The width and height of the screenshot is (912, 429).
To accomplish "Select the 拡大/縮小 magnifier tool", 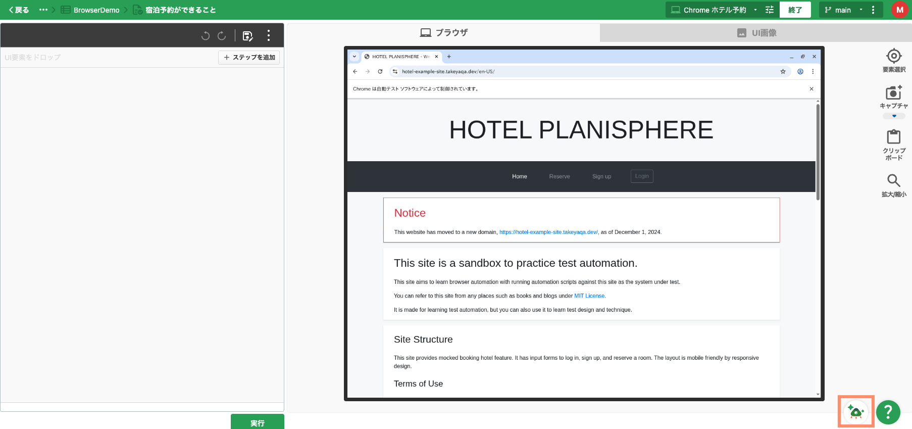I will [893, 180].
